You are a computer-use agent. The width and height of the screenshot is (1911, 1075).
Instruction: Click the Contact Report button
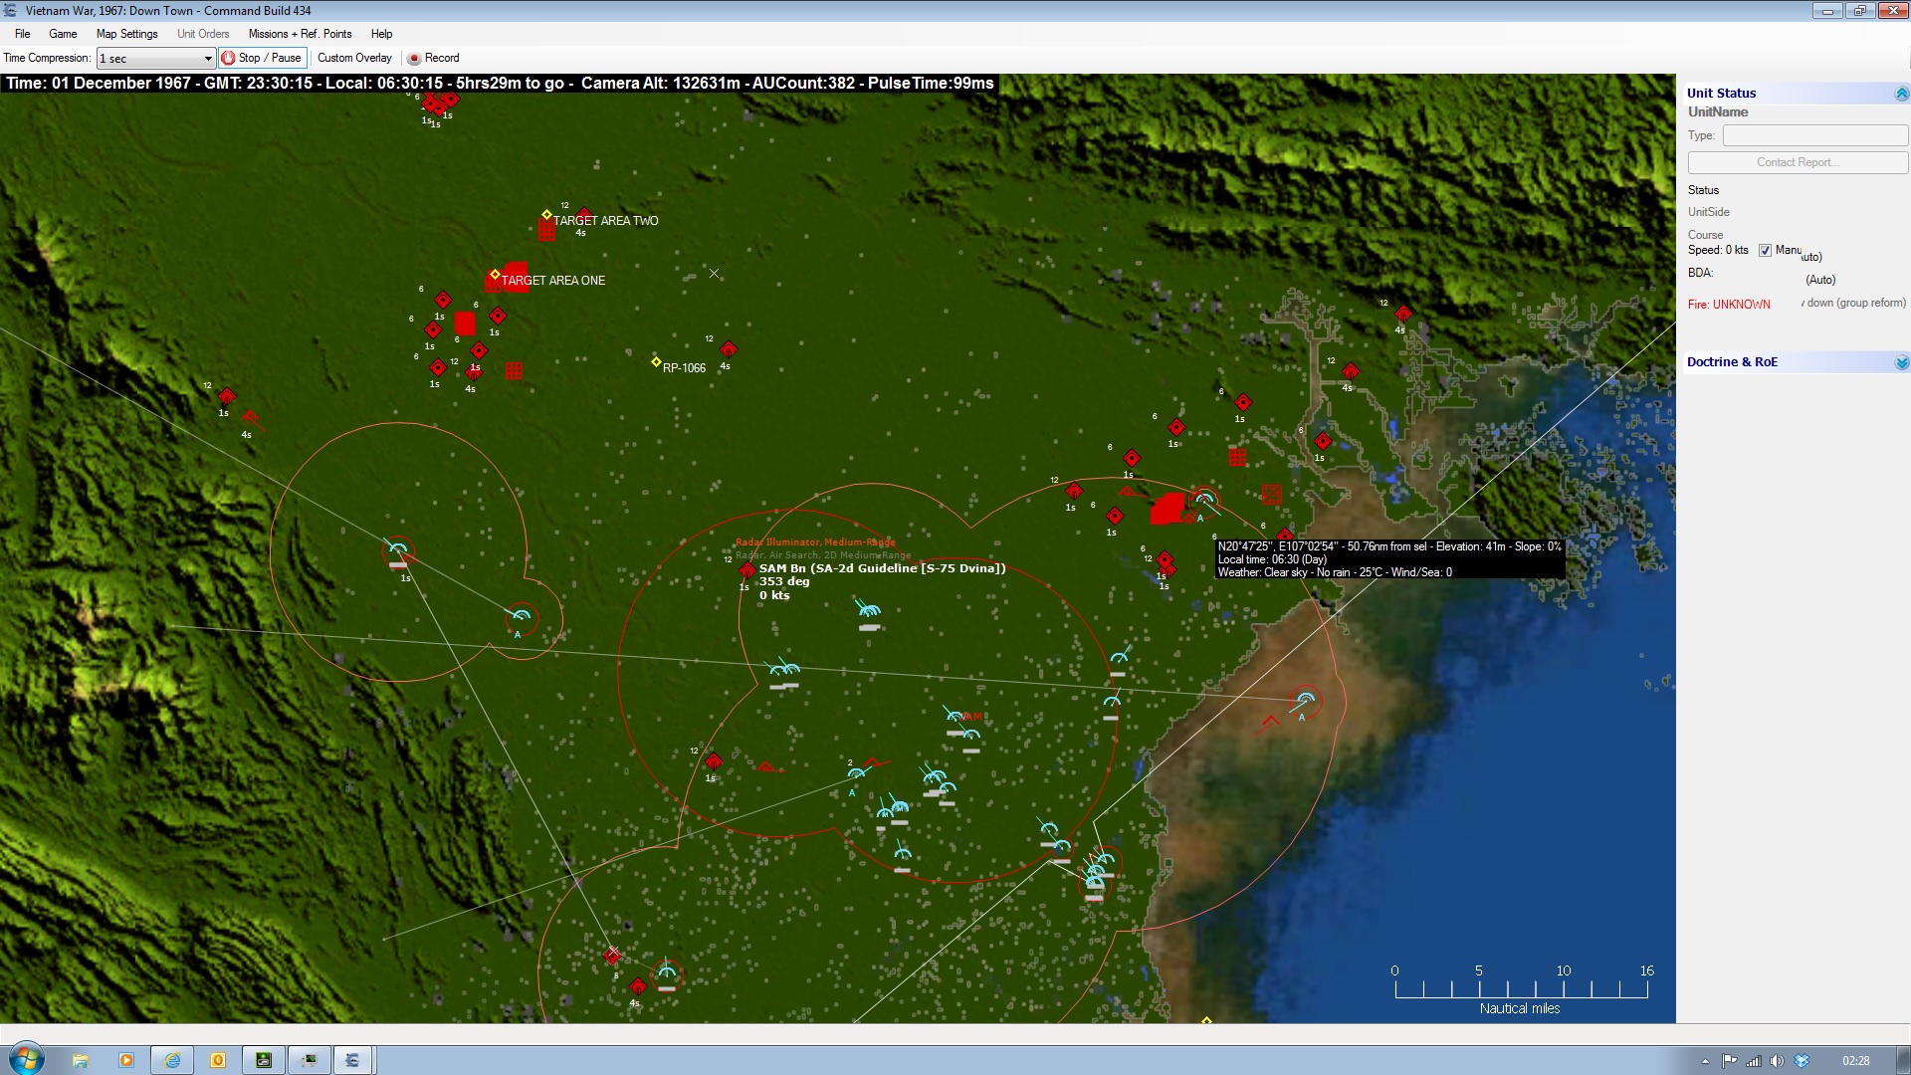click(1798, 162)
